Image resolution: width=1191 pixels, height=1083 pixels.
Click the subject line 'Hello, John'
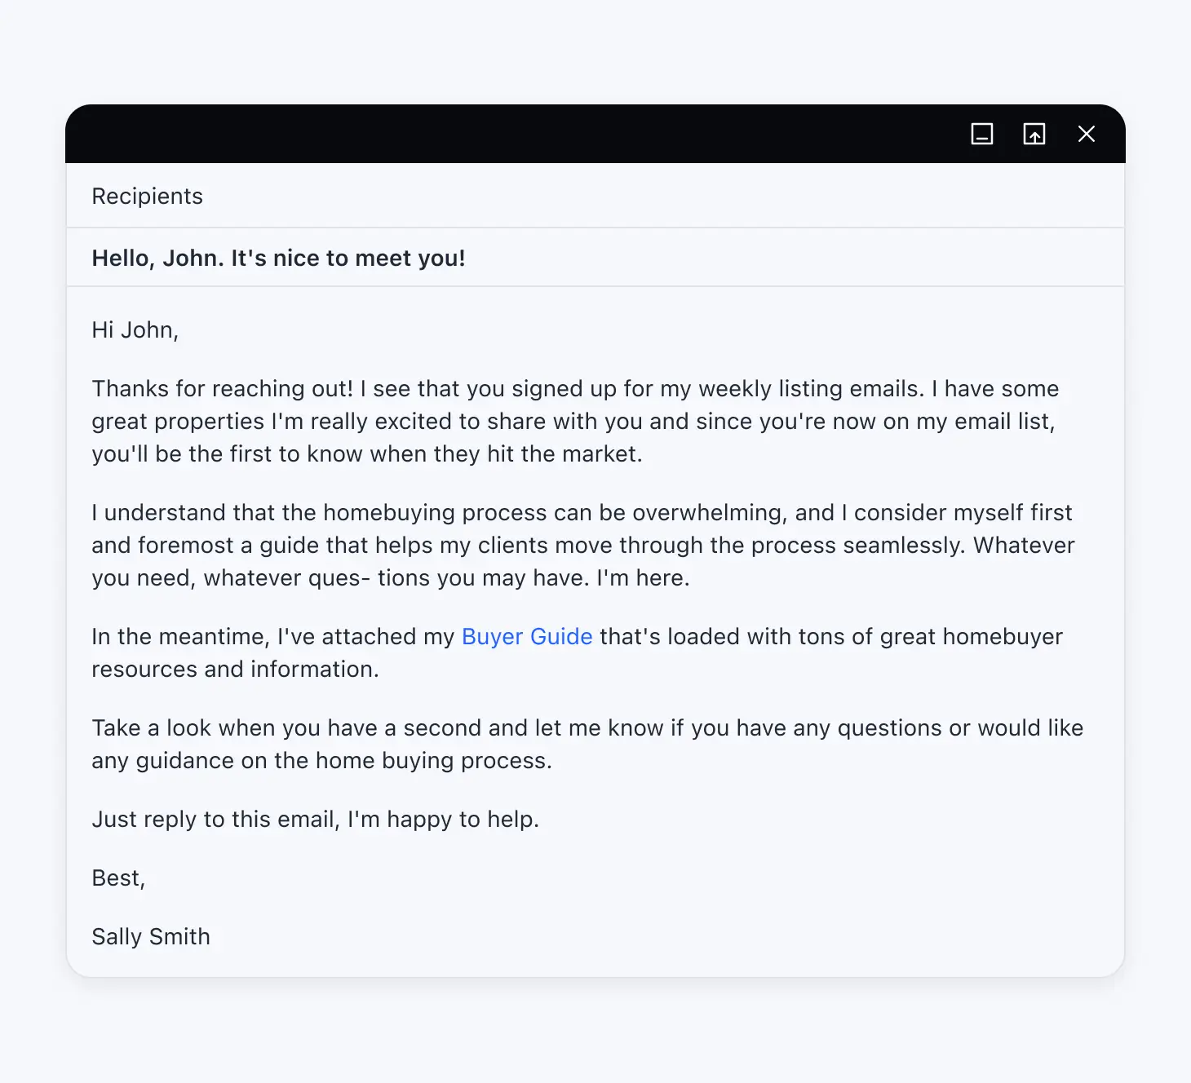pos(278,259)
